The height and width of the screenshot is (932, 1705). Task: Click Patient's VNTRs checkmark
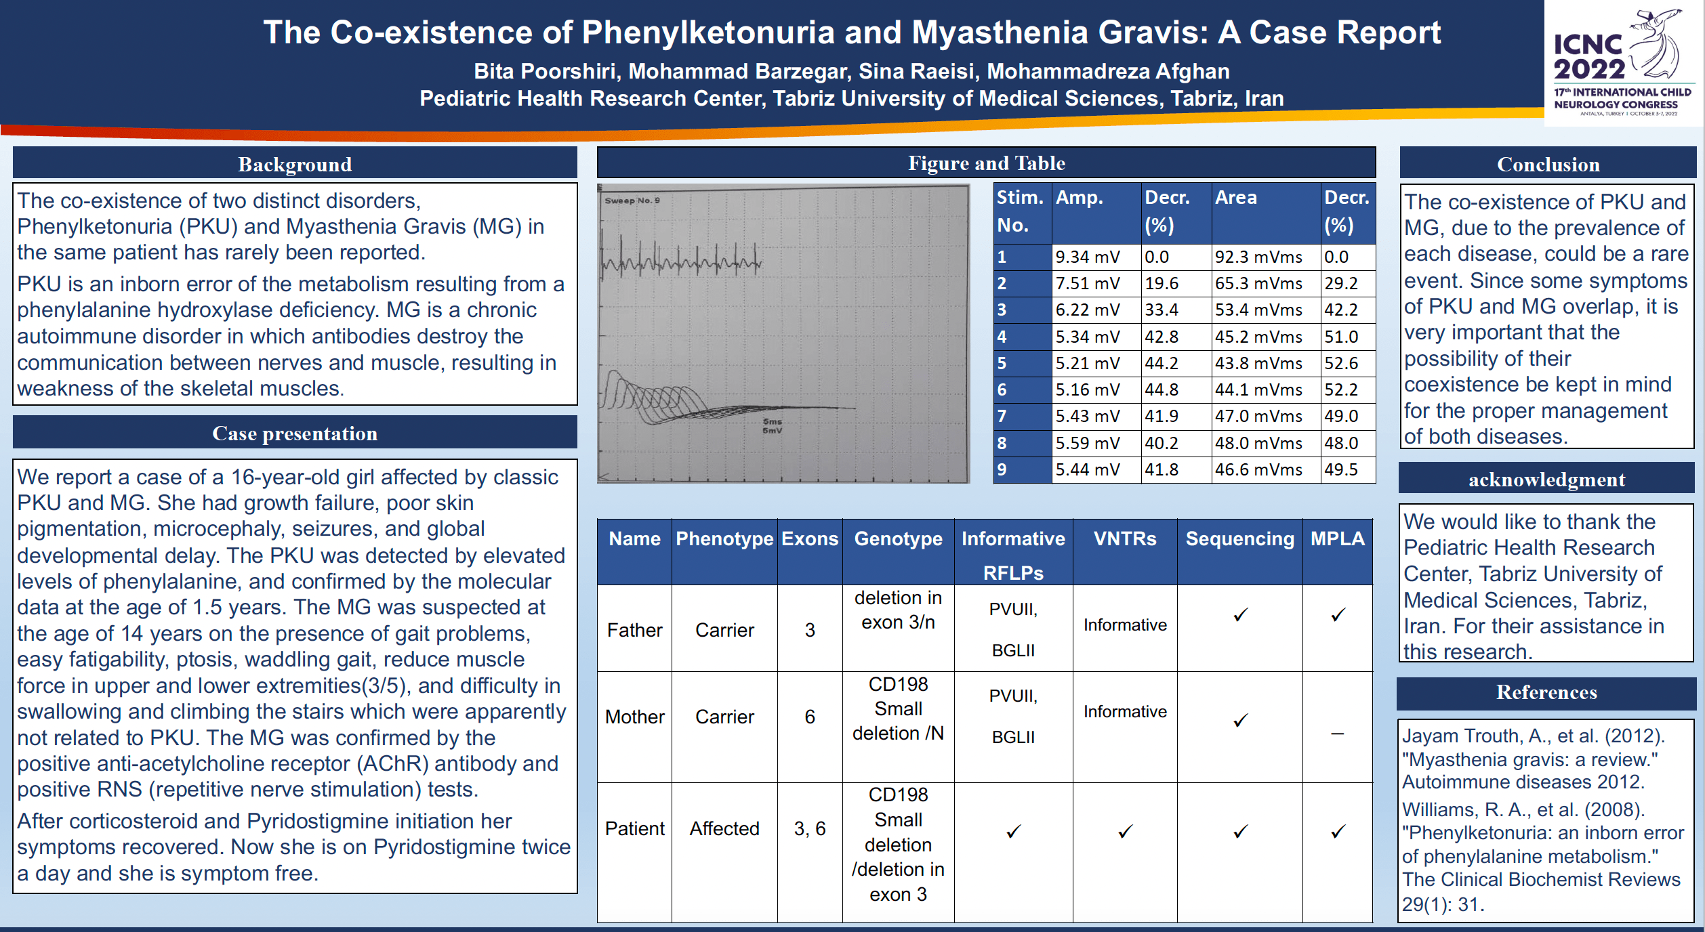1125,832
